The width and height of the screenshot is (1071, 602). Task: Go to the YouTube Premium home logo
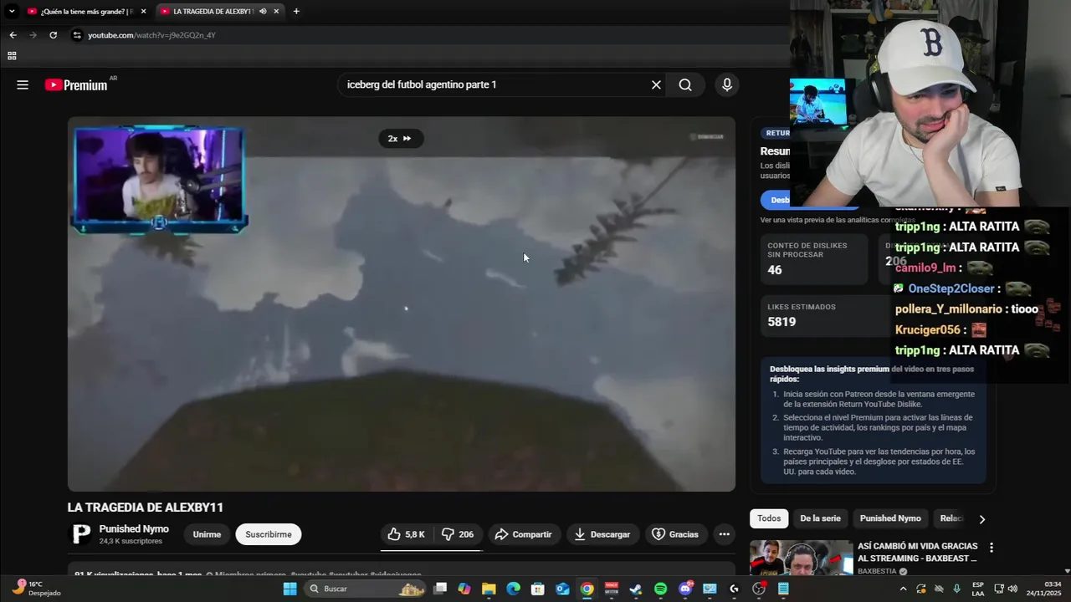[x=76, y=84]
